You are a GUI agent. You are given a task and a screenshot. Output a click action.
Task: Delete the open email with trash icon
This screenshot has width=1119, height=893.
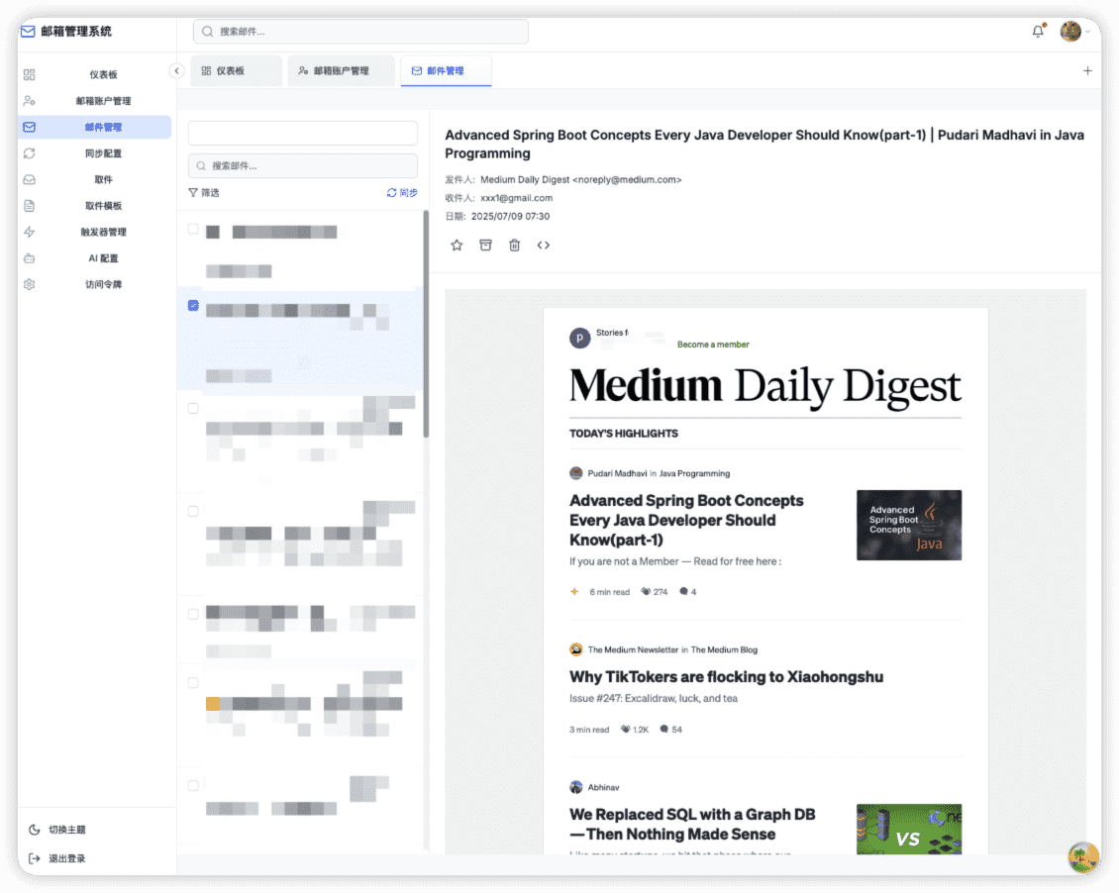coord(515,246)
